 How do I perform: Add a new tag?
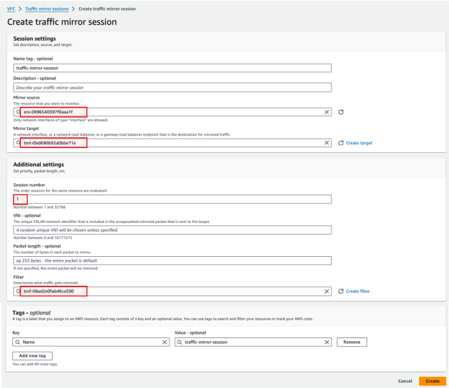(33, 355)
